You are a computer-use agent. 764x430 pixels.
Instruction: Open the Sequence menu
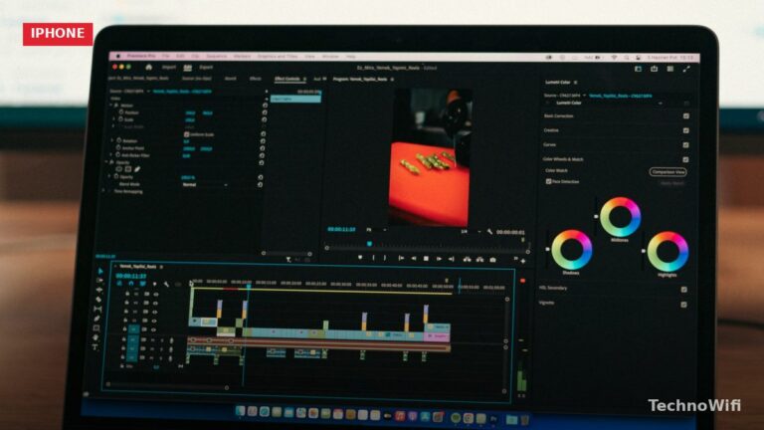216,56
